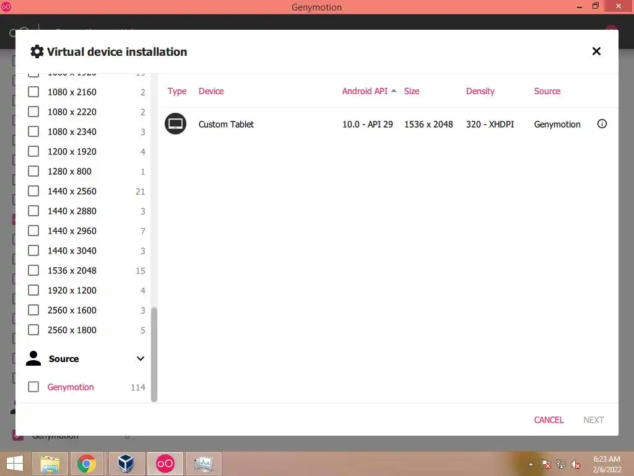Check the 1080 x 2220 size filter
The height and width of the screenshot is (476, 634).
point(33,112)
